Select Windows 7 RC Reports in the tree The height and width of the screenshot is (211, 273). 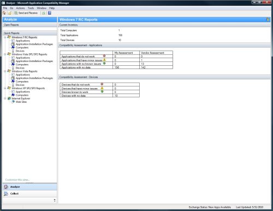pos(25,37)
